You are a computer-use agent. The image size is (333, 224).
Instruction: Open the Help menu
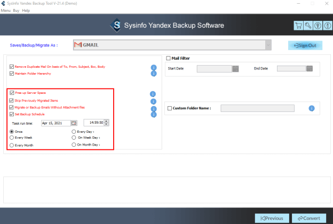point(26,11)
